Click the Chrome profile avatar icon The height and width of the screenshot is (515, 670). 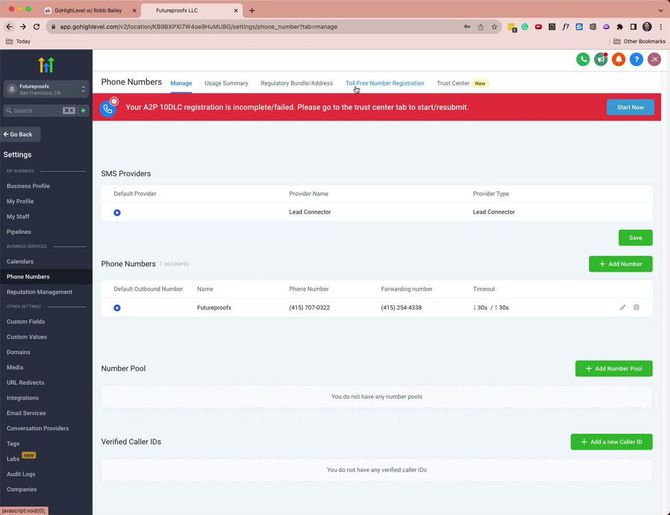click(x=647, y=27)
